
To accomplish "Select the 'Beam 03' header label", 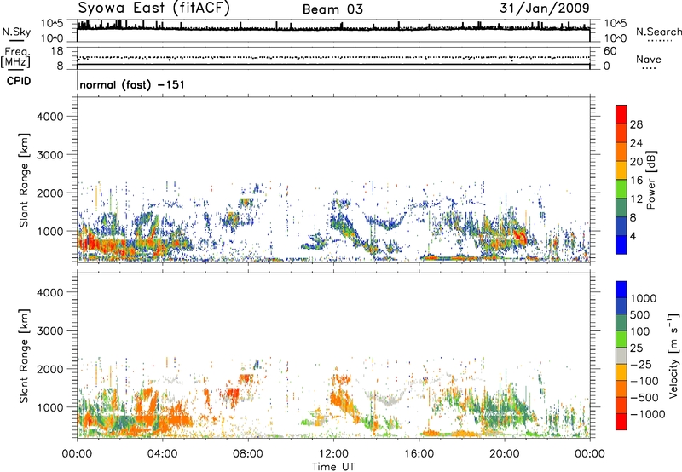I will coord(332,9).
